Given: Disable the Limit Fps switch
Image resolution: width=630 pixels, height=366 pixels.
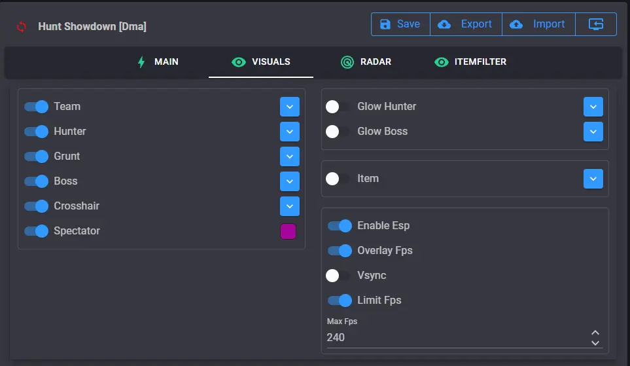Looking at the screenshot, I should pos(340,301).
